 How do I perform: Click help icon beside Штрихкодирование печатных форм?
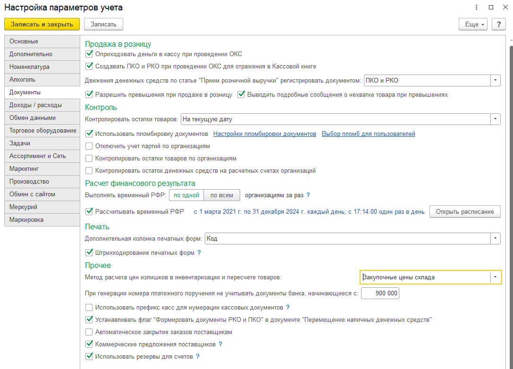199,253
